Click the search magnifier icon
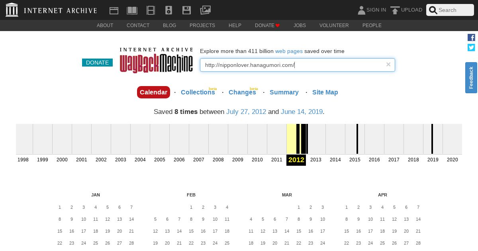 coord(433,10)
